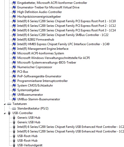Select PCI Express Root Port 3 - 1C14 entry

pyautogui.click(x=67, y=30)
